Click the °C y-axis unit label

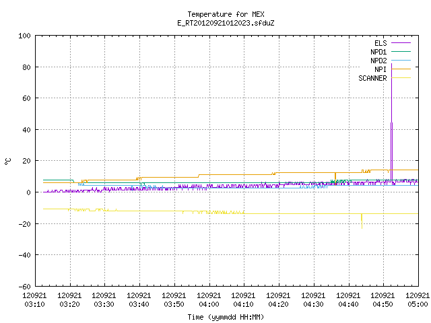(x=7, y=161)
